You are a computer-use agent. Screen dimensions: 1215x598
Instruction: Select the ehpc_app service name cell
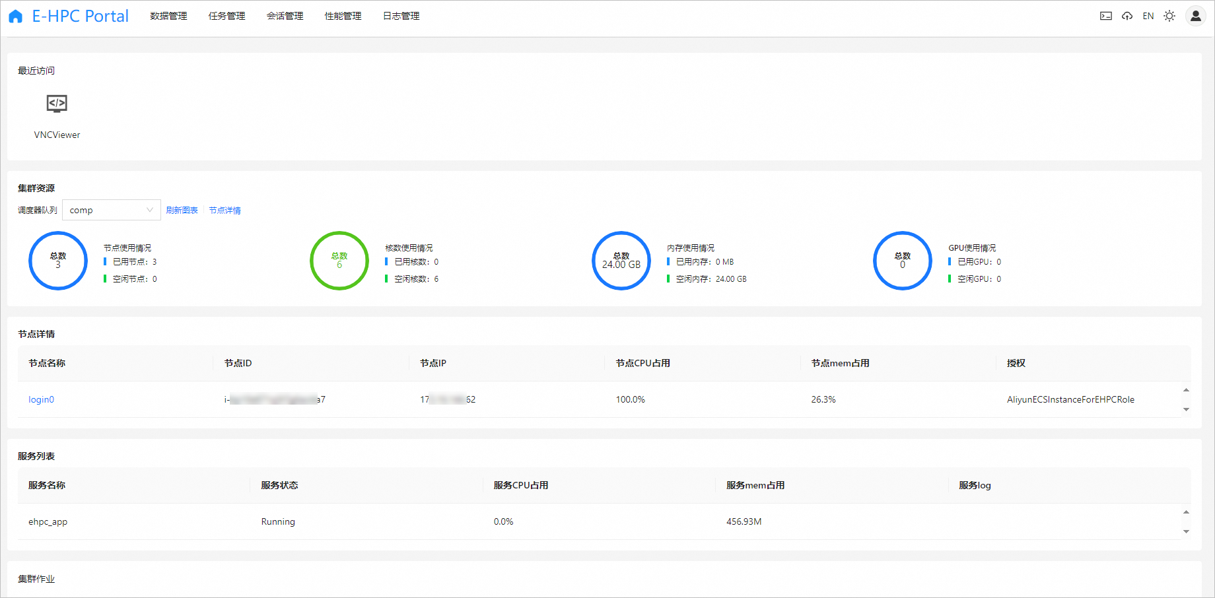click(48, 521)
